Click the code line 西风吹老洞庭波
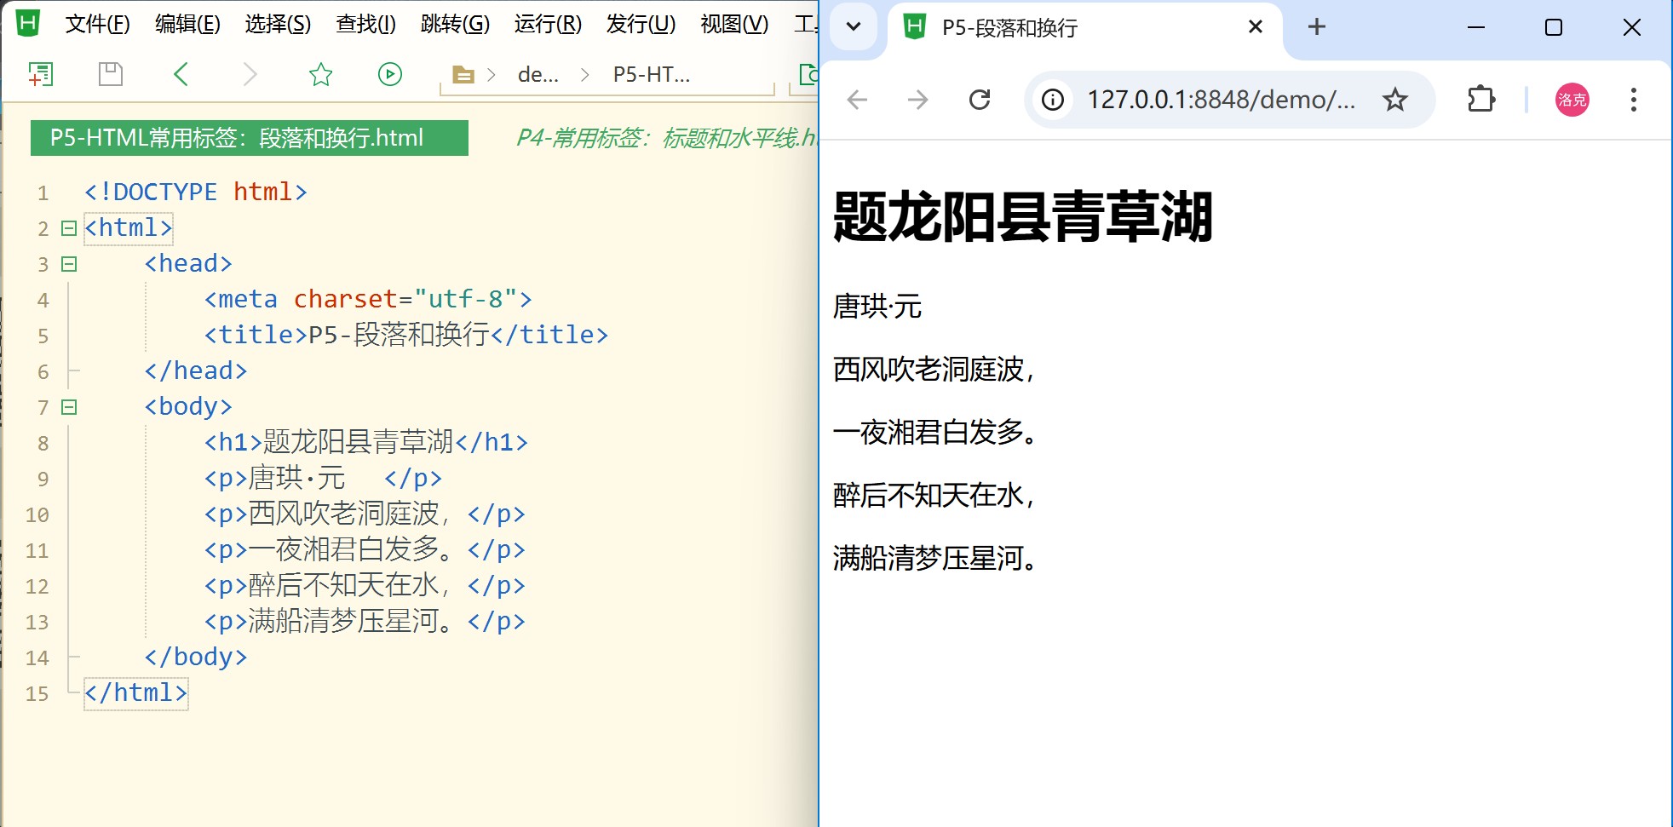 364,514
